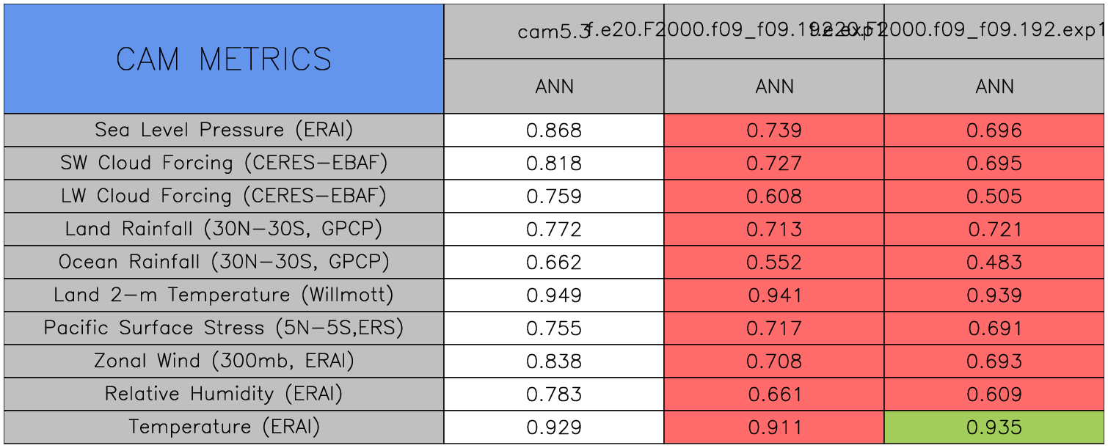
Task: Click the ANN subheader under cam5.3
Action: point(554,87)
